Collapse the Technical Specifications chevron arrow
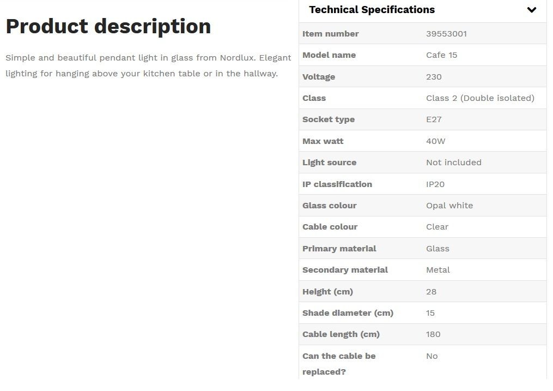The width and height of the screenshot is (553, 391). click(532, 10)
